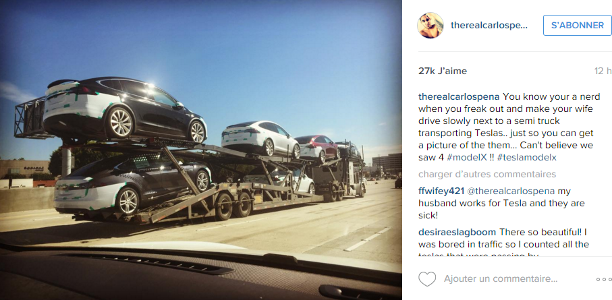
Task: Open the ffwifey421 commenter profile
Action: tap(441, 191)
